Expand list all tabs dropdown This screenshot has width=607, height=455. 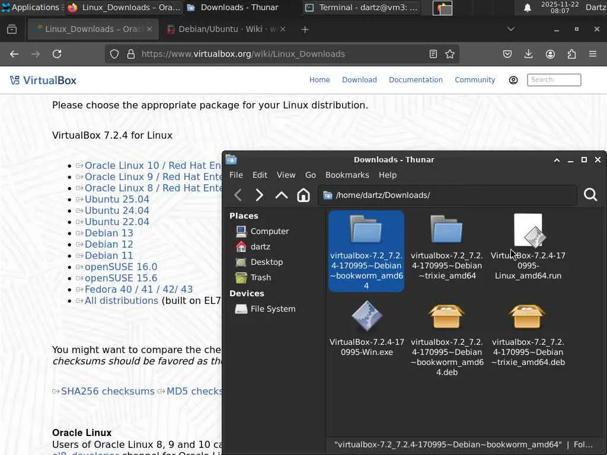click(510, 29)
